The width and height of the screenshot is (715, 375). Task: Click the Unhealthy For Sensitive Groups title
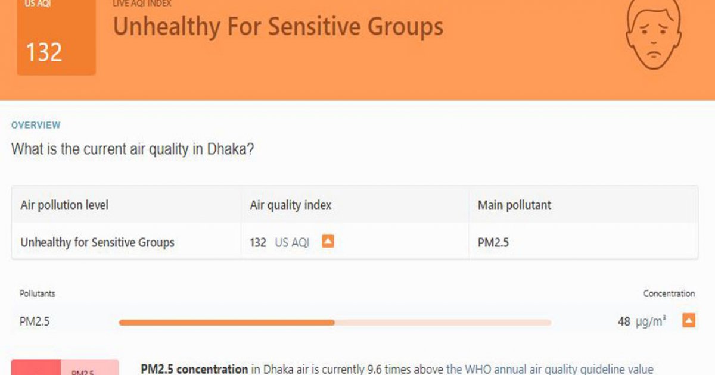coord(276,27)
